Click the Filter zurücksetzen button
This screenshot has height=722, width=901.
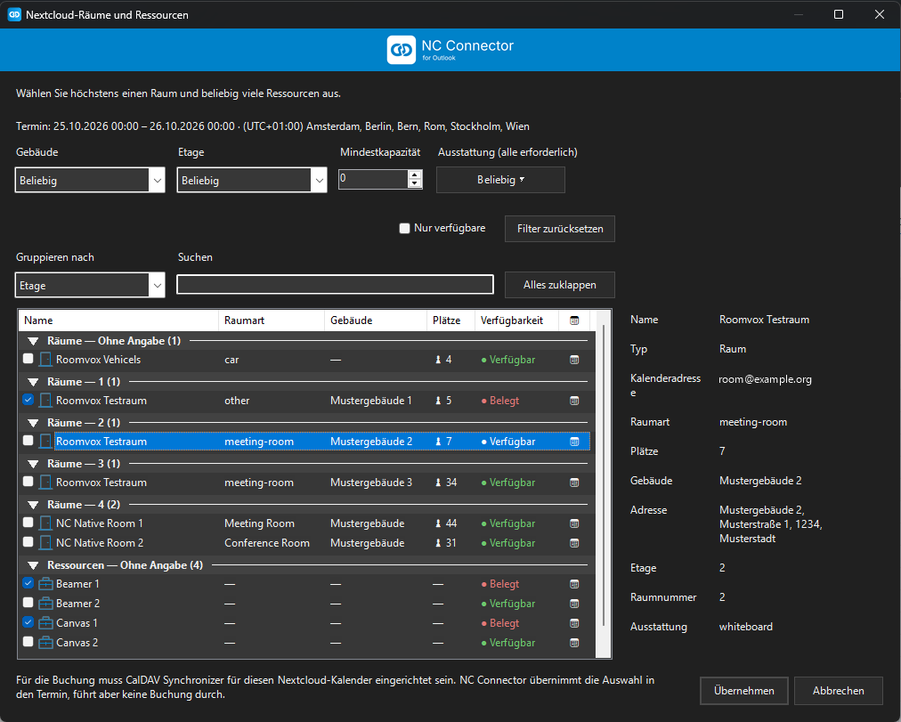click(560, 229)
